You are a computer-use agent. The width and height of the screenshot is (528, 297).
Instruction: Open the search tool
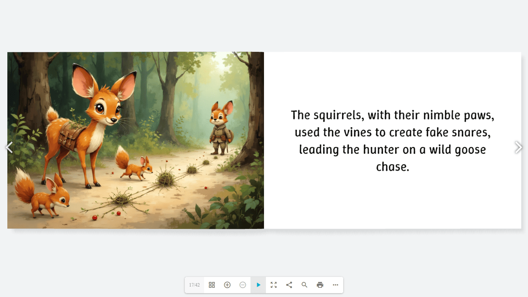coord(305,285)
